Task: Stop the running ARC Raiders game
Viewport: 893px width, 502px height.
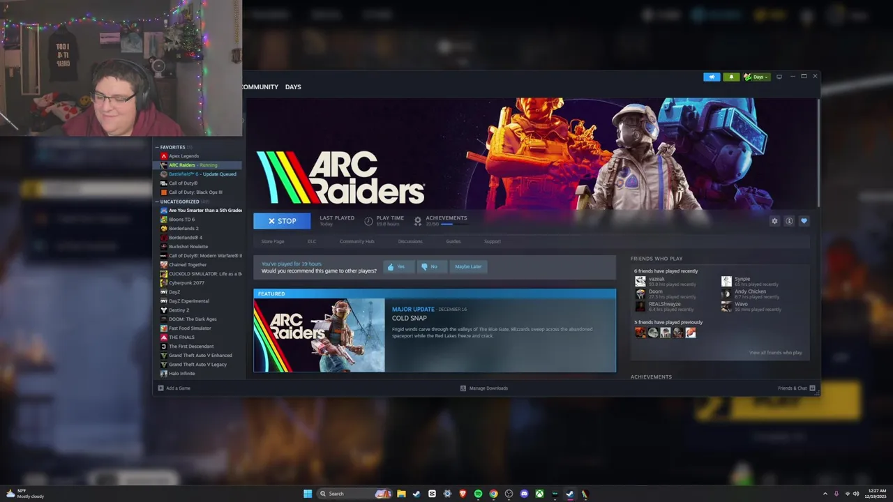Action: [x=282, y=221]
